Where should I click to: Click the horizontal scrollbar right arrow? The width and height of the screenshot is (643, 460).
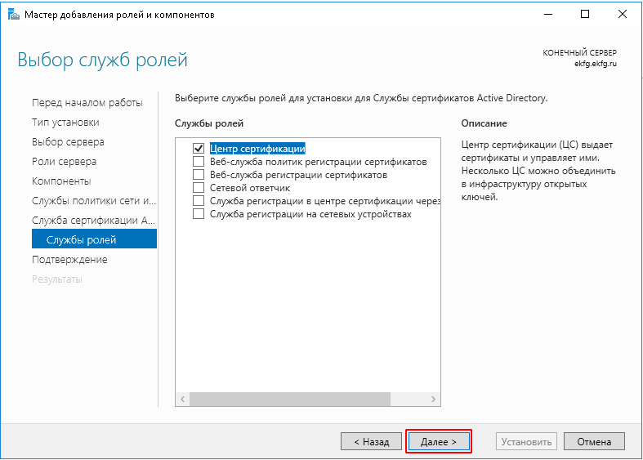[435, 400]
